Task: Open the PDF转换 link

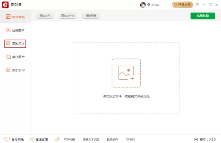Action: tap(70, 139)
